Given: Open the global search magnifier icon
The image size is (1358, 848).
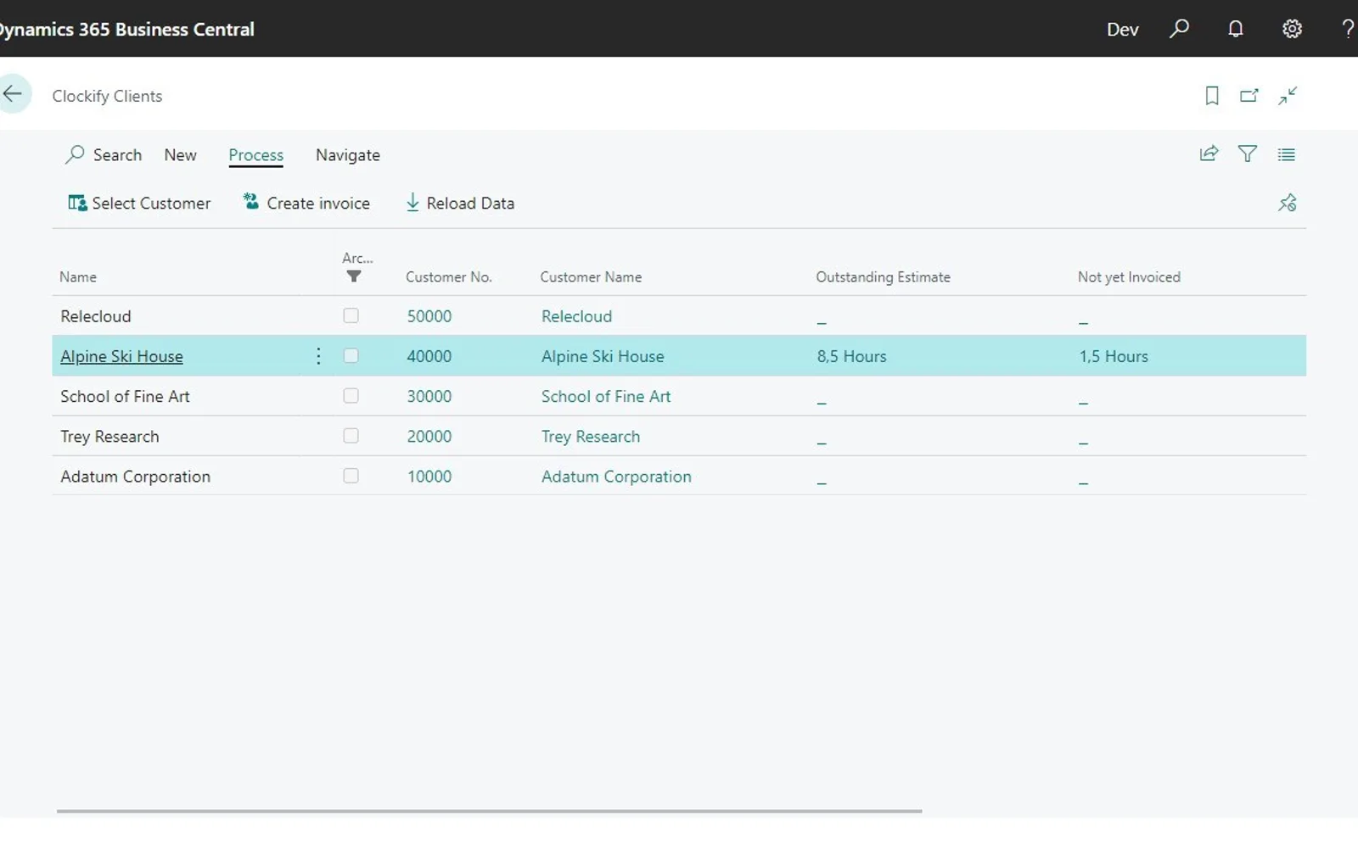Looking at the screenshot, I should [1179, 29].
